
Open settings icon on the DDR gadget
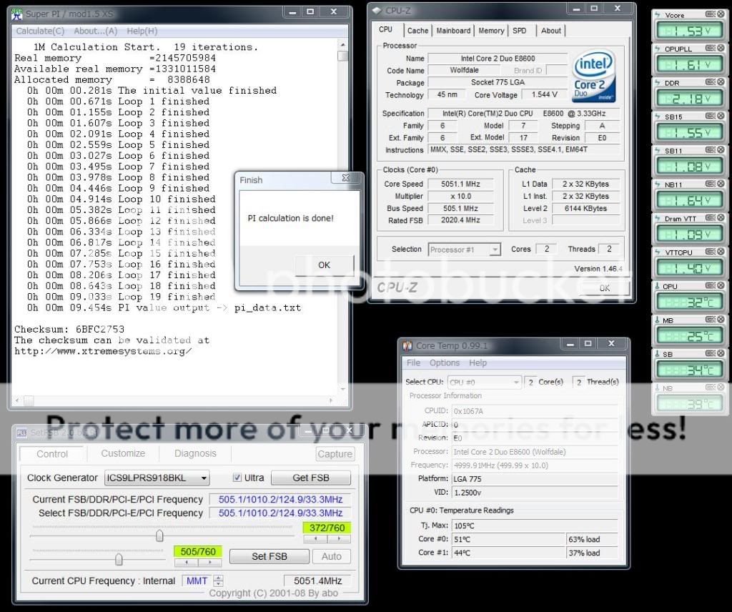710,82
